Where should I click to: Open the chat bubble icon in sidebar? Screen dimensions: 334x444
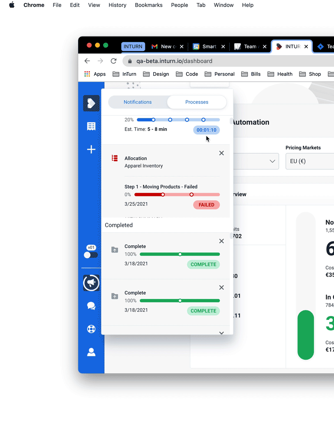[91, 306]
